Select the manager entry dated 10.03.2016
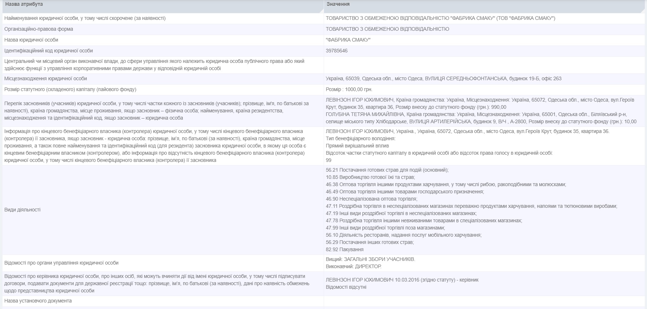 coord(402,280)
